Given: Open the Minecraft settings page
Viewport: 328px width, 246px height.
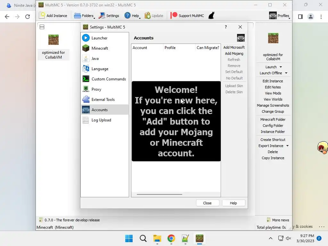Looking at the screenshot, I should pyautogui.click(x=105, y=48).
